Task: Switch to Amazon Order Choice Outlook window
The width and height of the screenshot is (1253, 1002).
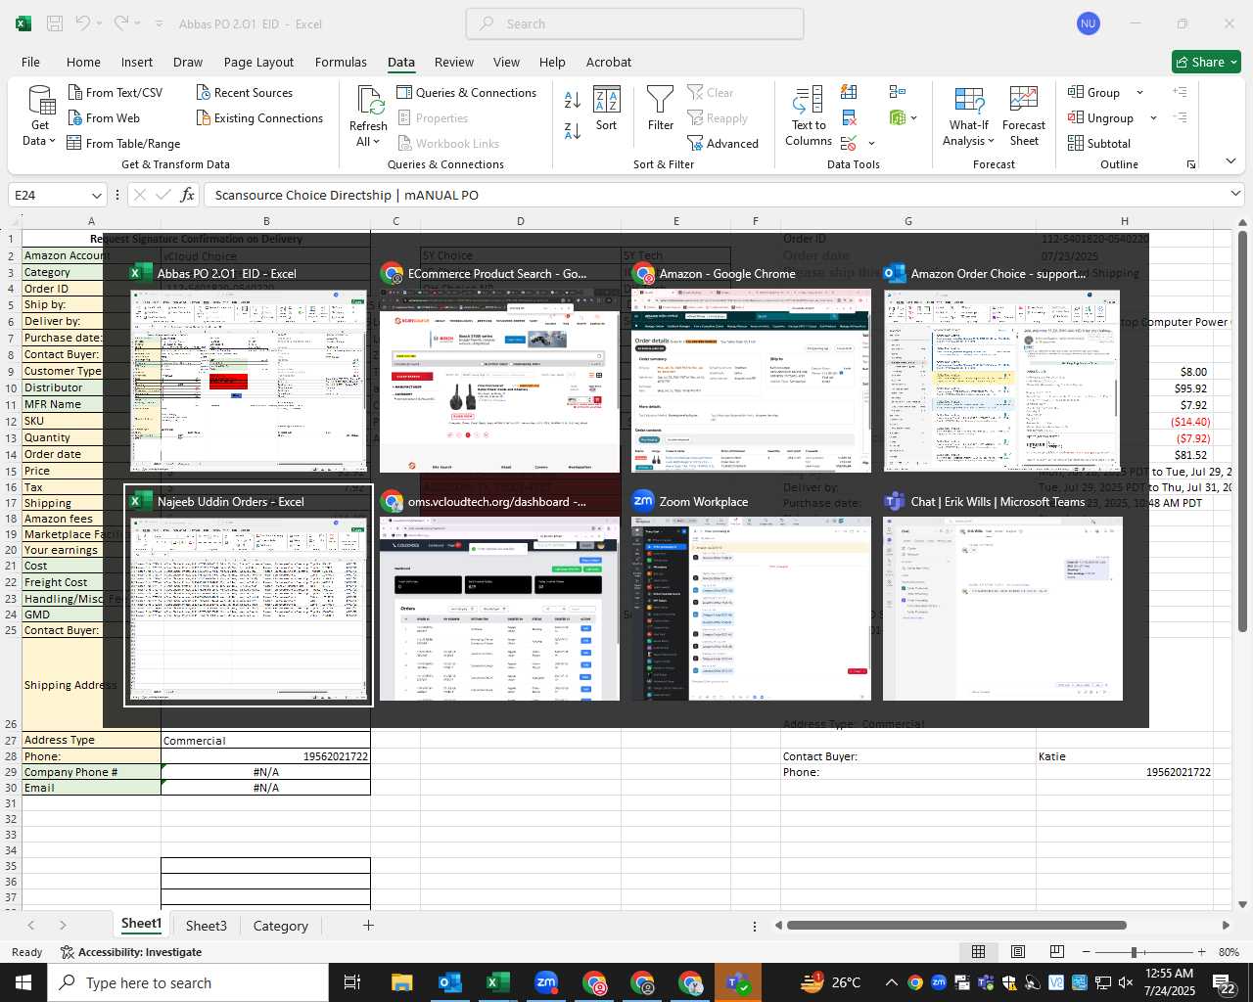Action: tap(1002, 368)
